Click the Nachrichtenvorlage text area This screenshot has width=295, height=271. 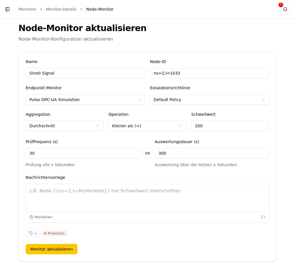pos(147,198)
